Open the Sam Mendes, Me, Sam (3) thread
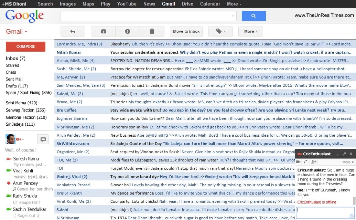Image resolution: width=356 pixels, height=220 pixels. [205, 85]
